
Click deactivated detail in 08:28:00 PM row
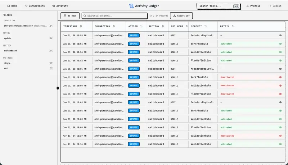coord(227,86)
